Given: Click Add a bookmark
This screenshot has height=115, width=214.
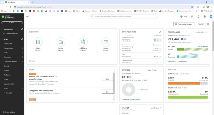Looking at the screenshot, I should pos(10,33).
